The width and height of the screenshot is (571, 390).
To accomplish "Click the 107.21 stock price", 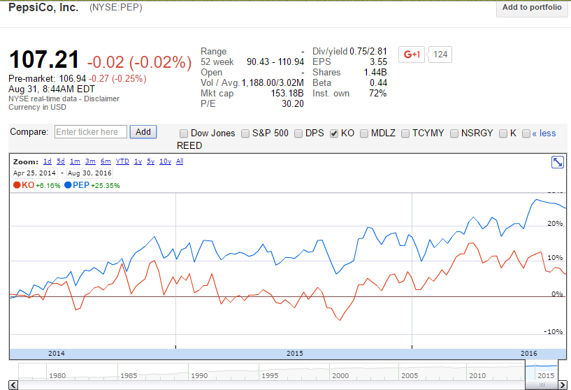I will click(x=44, y=59).
